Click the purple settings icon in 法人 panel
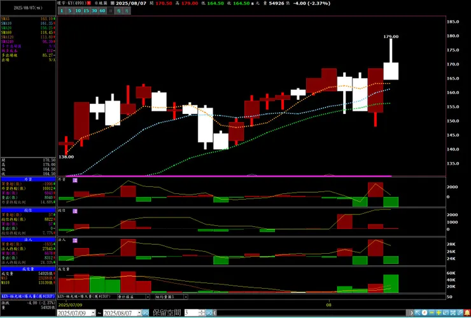Viewport: 471px width, 318px height. pyautogui.click(x=75, y=240)
